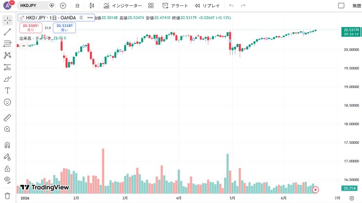
Task: Activate the zoom in tool
Action: (x=7, y=129)
